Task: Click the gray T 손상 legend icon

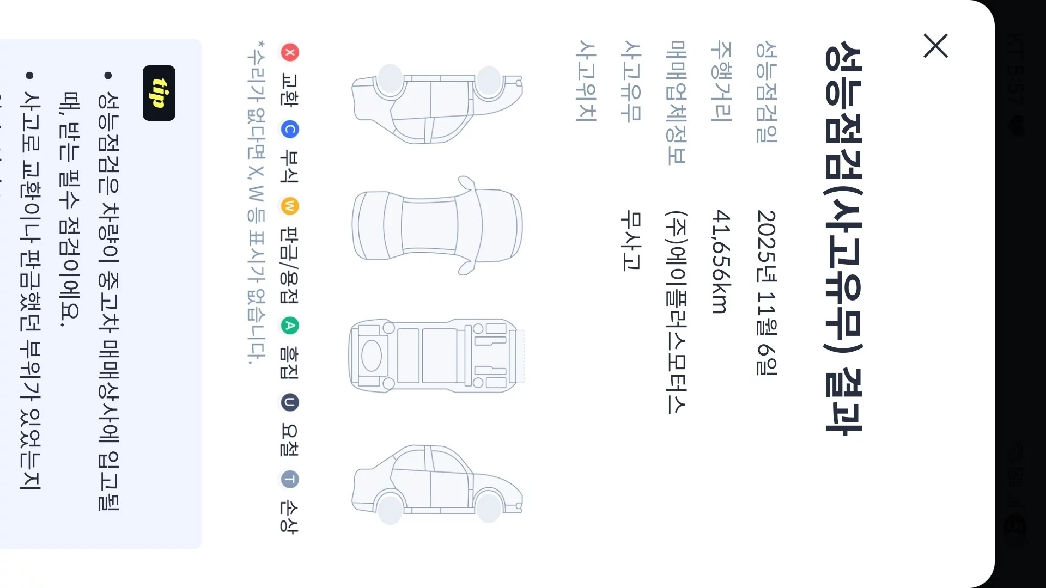Action: point(290,479)
